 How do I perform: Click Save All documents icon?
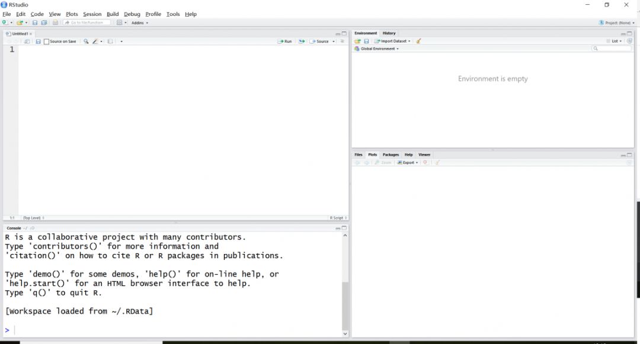pos(44,23)
